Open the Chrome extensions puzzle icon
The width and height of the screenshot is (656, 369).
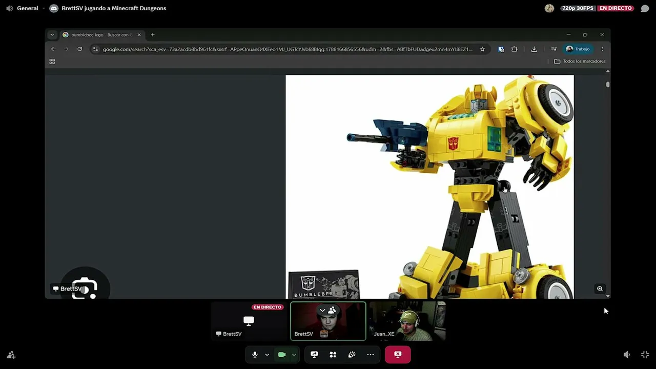point(515,49)
